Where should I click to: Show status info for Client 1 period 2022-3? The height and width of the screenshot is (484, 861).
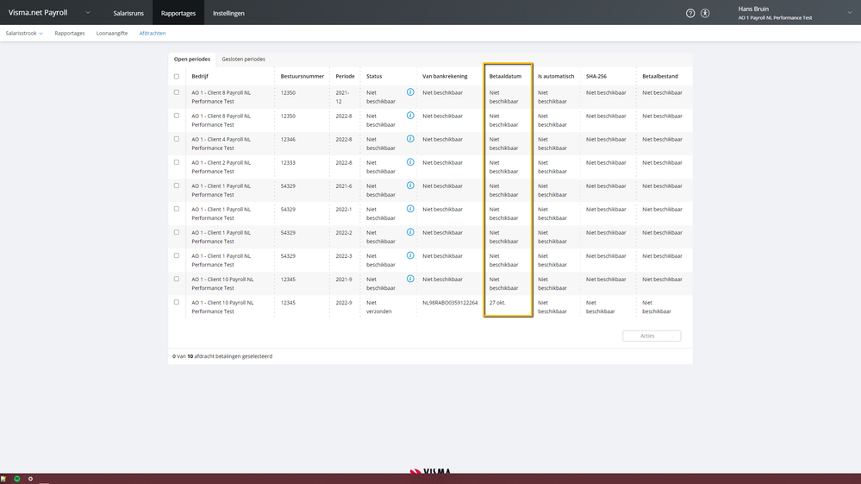pyautogui.click(x=410, y=255)
